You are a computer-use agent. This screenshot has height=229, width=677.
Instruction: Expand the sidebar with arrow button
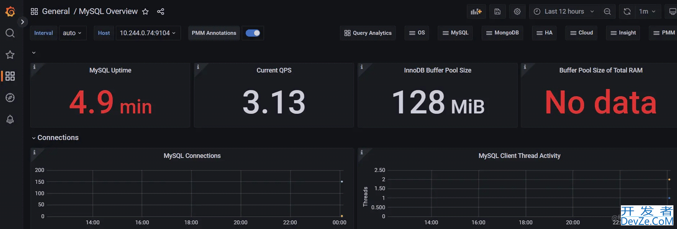click(22, 22)
